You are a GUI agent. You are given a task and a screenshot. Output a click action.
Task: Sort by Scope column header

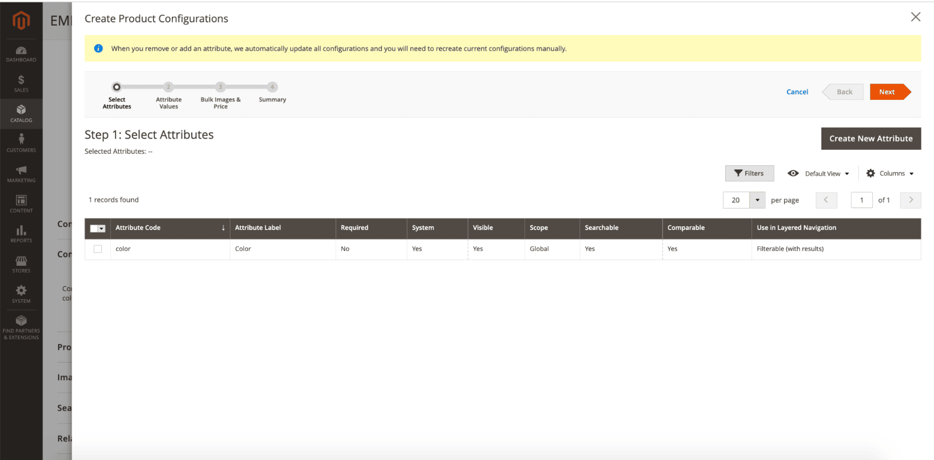coord(552,228)
